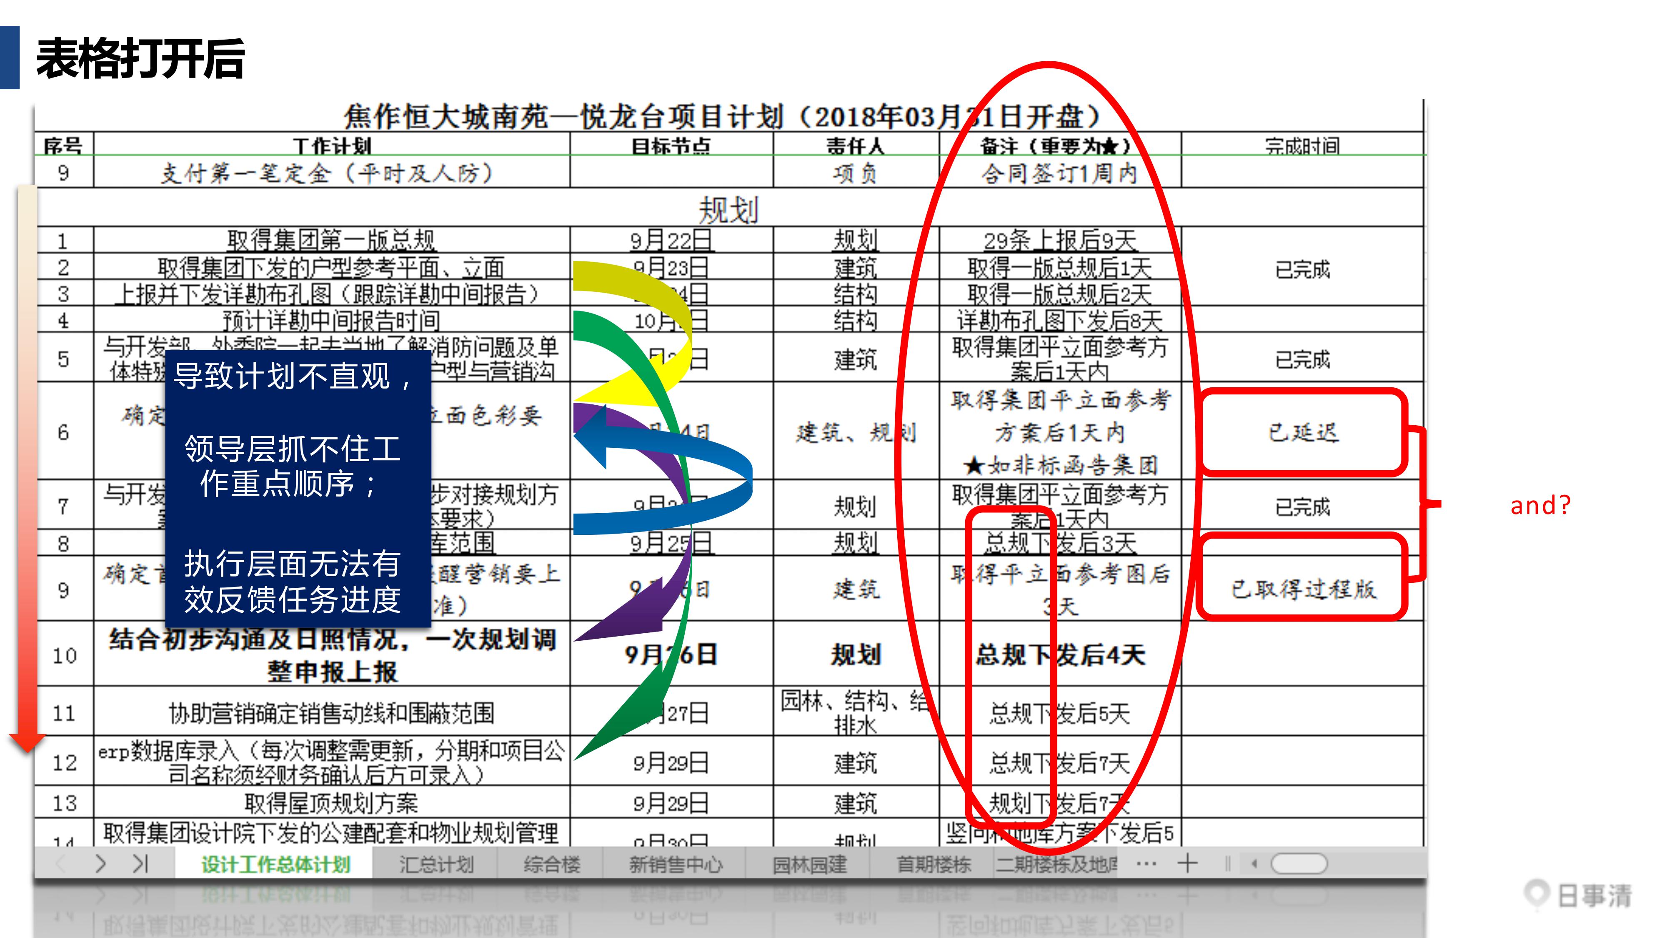This screenshot has width=1667, height=938.
Task: Select the 上报并下发详勘布孔图 task cell
Action: click(331, 293)
